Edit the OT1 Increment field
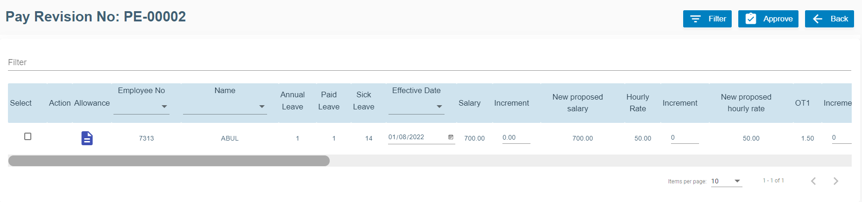This screenshot has height=202, width=862. [x=841, y=138]
